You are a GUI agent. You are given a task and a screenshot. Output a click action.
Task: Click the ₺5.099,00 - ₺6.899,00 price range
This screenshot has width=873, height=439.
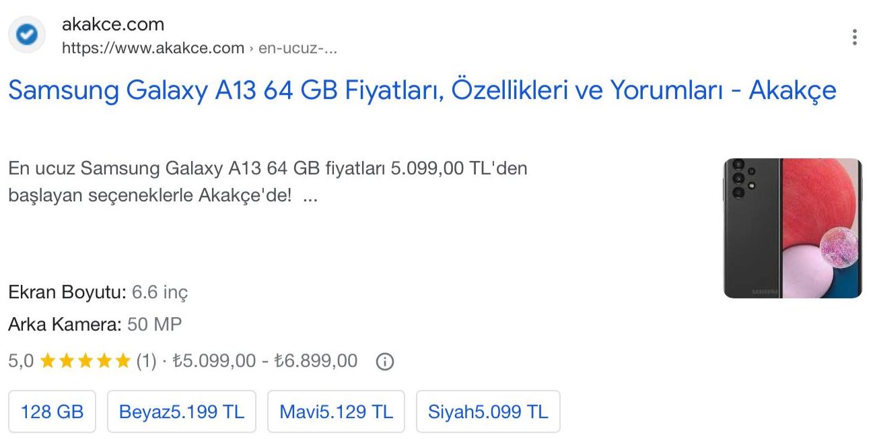[x=265, y=362]
